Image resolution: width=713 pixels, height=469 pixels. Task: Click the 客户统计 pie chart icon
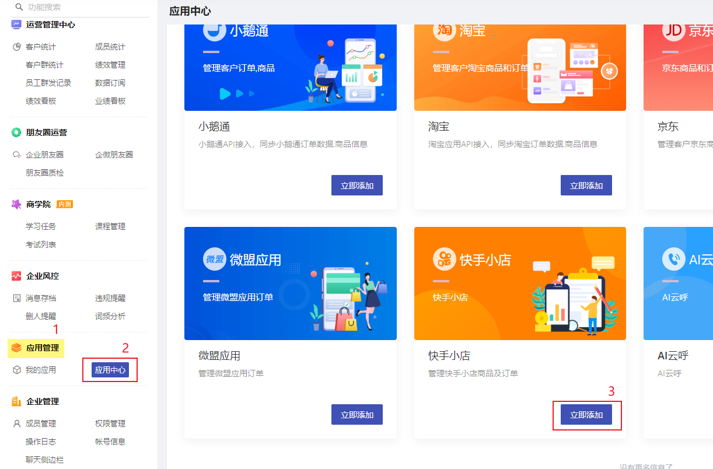tap(17, 47)
